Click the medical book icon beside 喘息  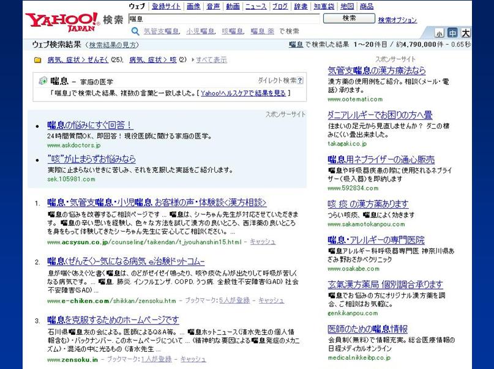42,81
